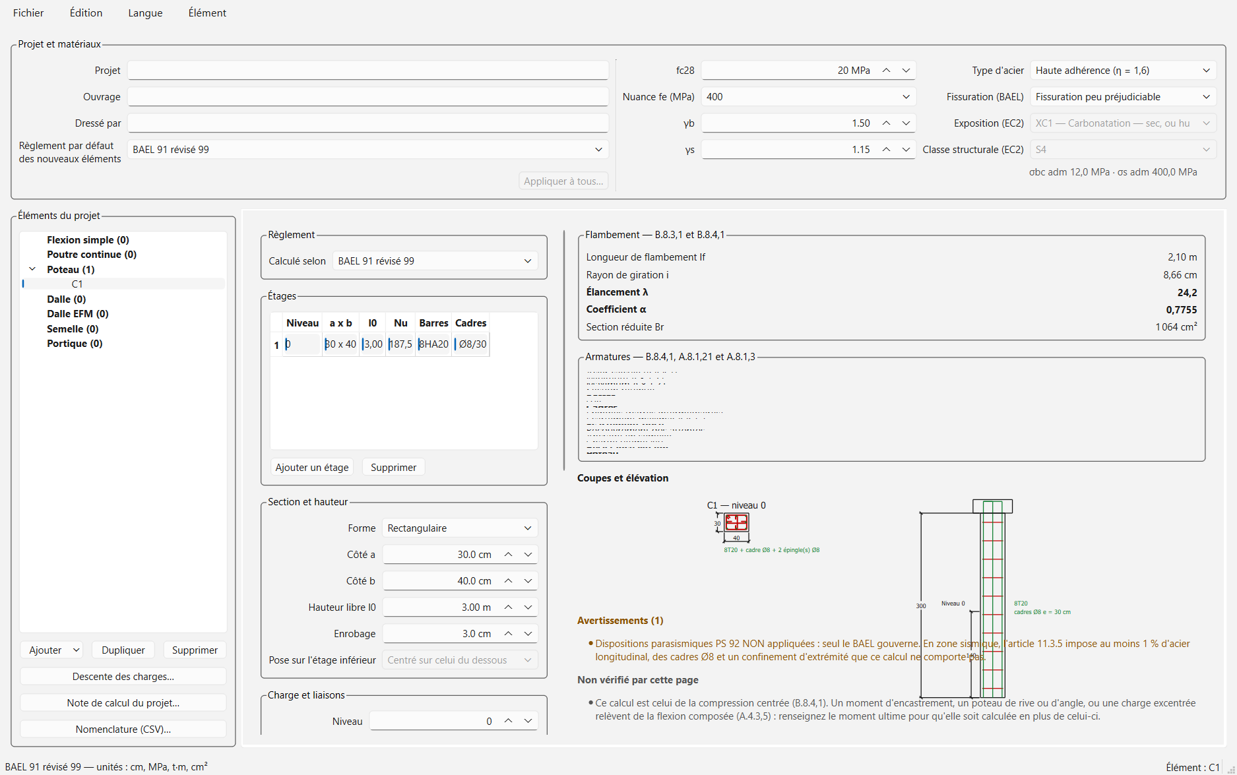Increase Côté a with up arrow
The width and height of the screenshot is (1237, 775).
[x=508, y=554]
